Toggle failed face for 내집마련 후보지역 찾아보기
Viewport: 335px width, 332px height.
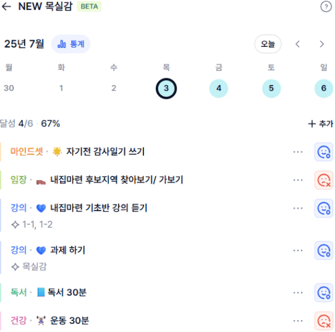[x=324, y=180]
